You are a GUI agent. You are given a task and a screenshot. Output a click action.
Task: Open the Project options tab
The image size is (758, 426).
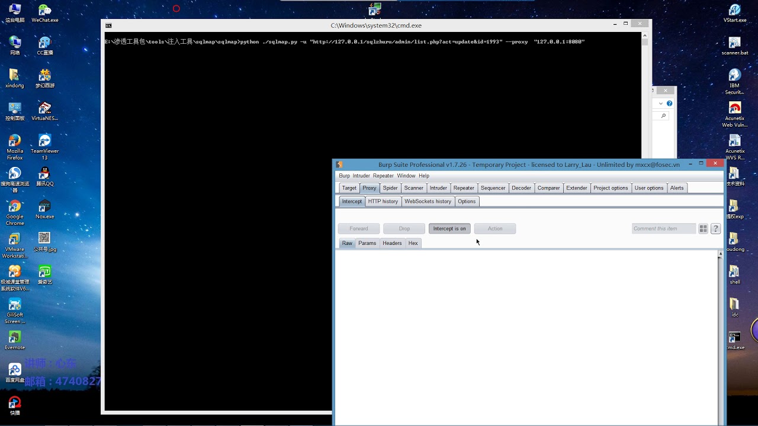pyautogui.click(x=611, y=188)
